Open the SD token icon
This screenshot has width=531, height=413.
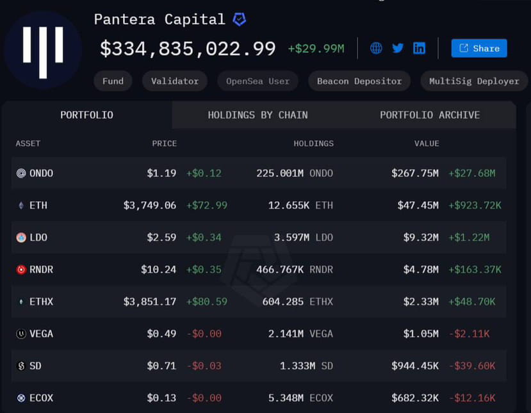click(x=21, y=365)
